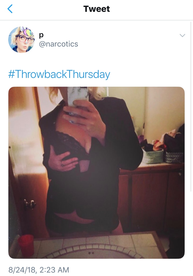Expand the tweet options chevron
Viewport: 193px width, 276px height.
[182, 35]
